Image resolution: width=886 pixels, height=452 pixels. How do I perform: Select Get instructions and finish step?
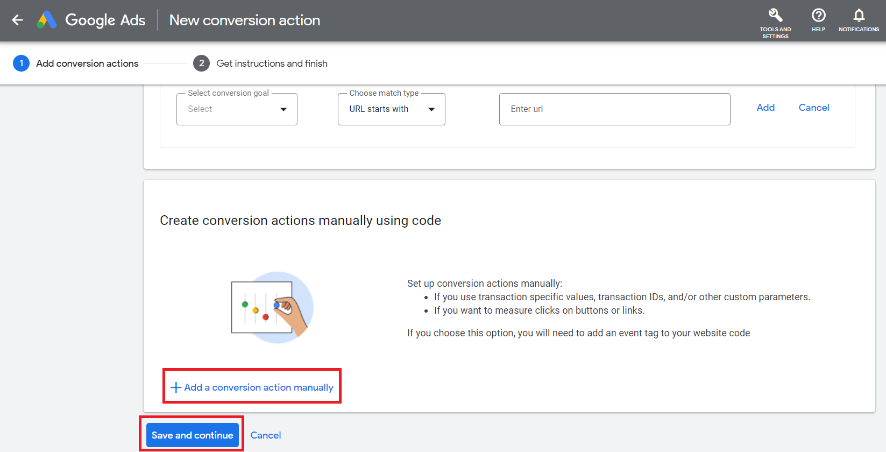[x=272, y=63]
